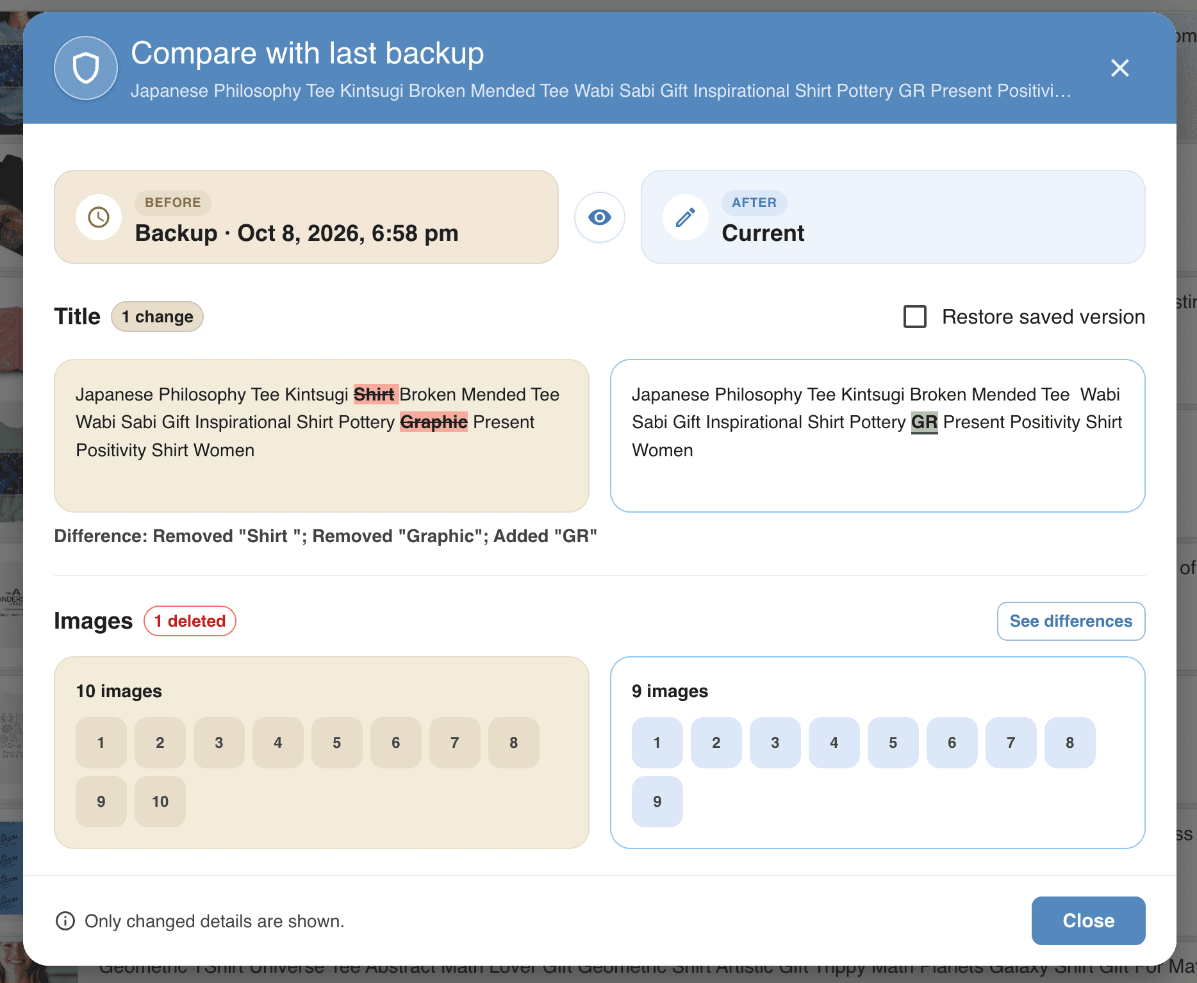This screenshot has height=983, width=1197.
Task: Select backup image thumbnail 10
Action: (x=160, y=802)
